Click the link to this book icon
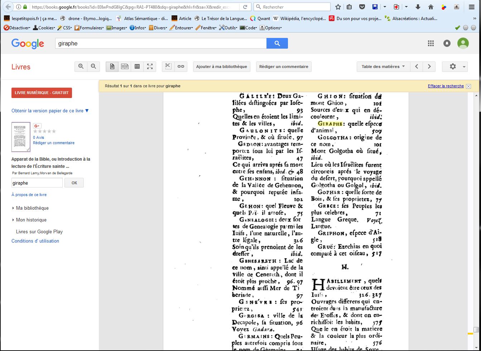 [x=181, y=67]
